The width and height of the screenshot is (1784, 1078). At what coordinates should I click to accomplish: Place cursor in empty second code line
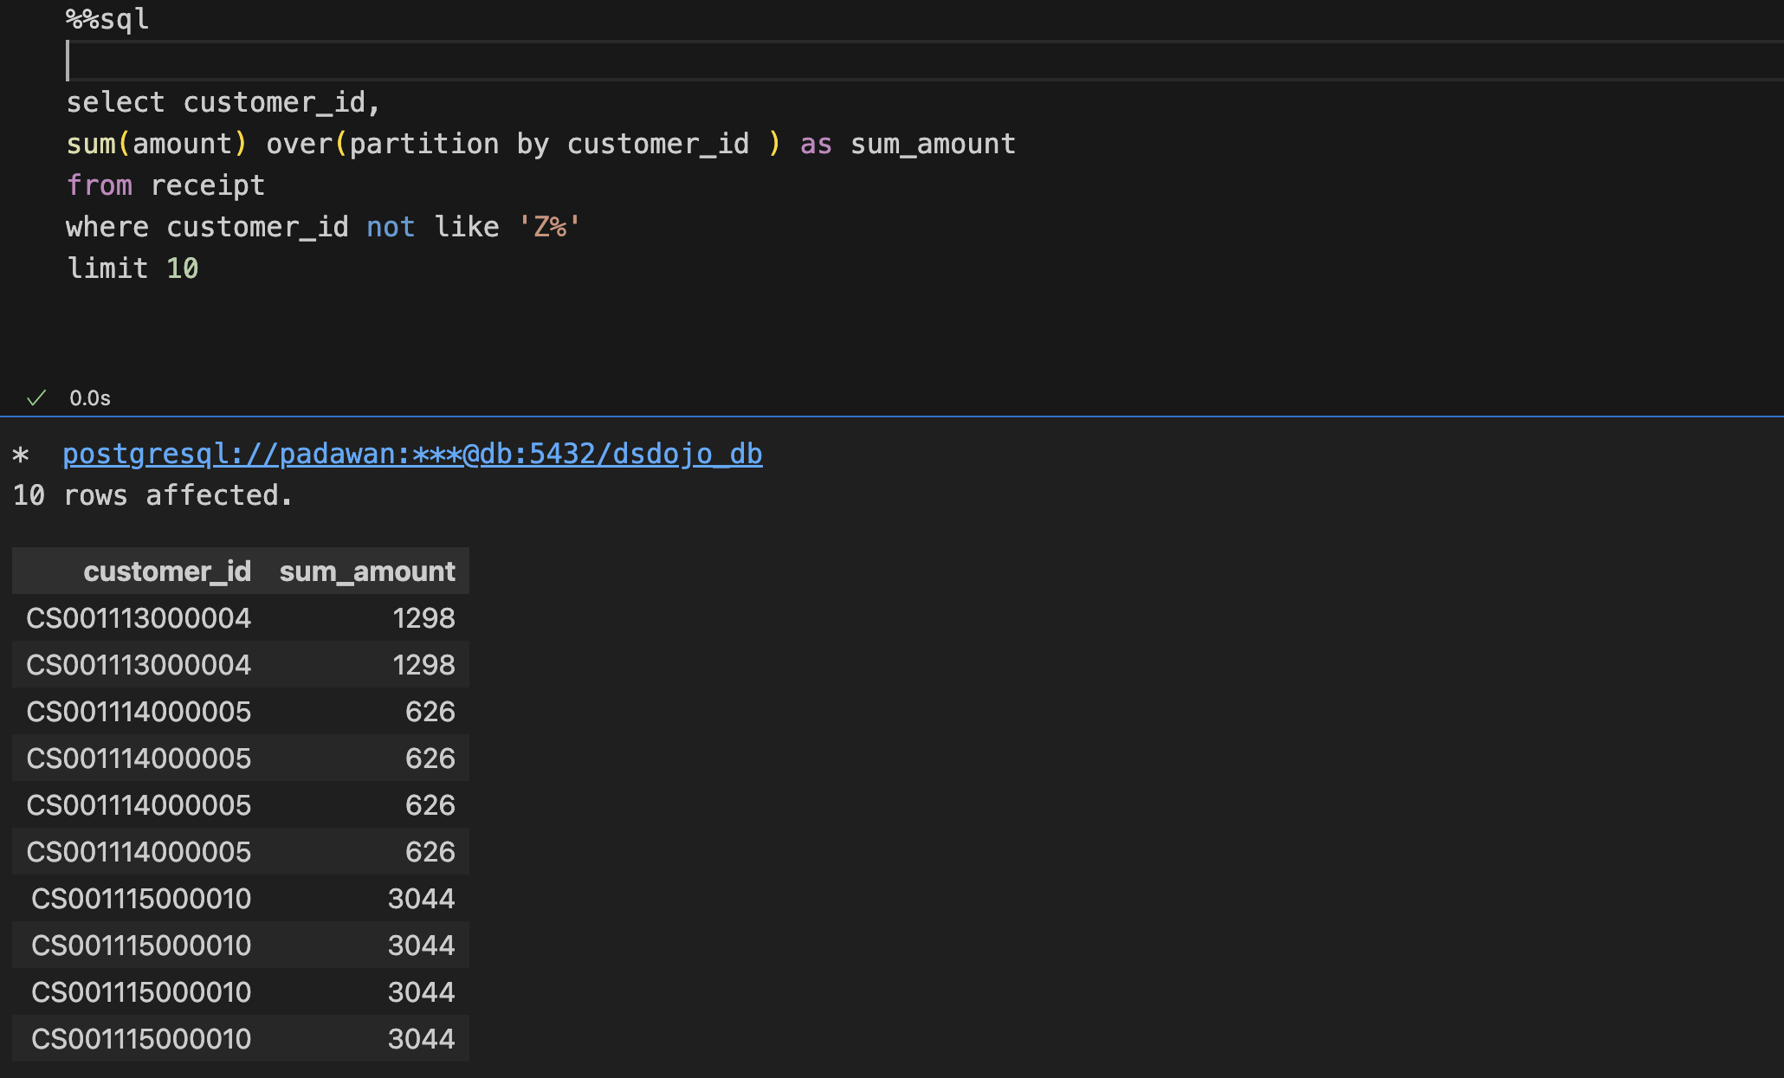pos(520,61)
